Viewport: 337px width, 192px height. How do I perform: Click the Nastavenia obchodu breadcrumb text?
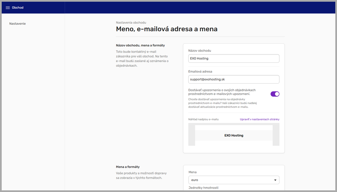pos(131,23)
